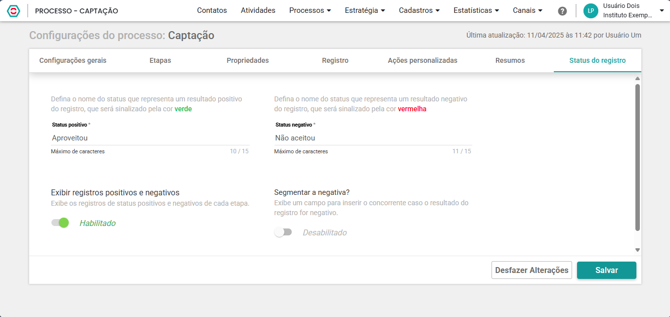Click the Usuário Dois name
This screenshot has width=670, height=317.
[x=621, y=5]
